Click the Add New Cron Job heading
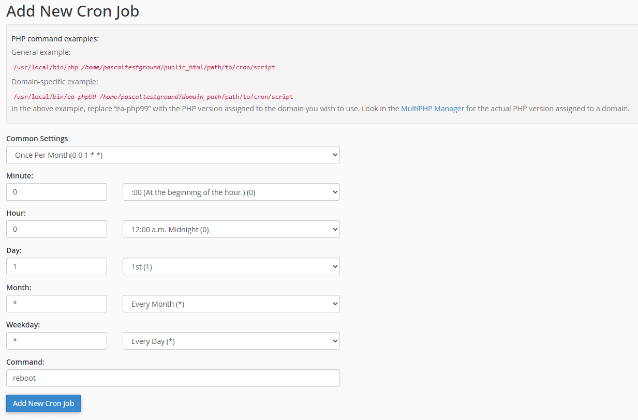Viewport: 638px width, 420px height. coord(72,11)
